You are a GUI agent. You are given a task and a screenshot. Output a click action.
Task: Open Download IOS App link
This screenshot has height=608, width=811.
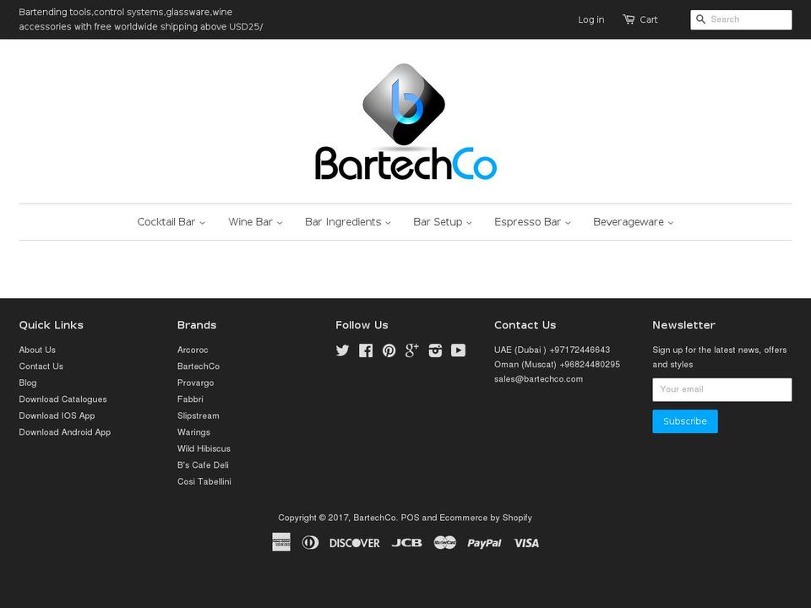point(57,415)
